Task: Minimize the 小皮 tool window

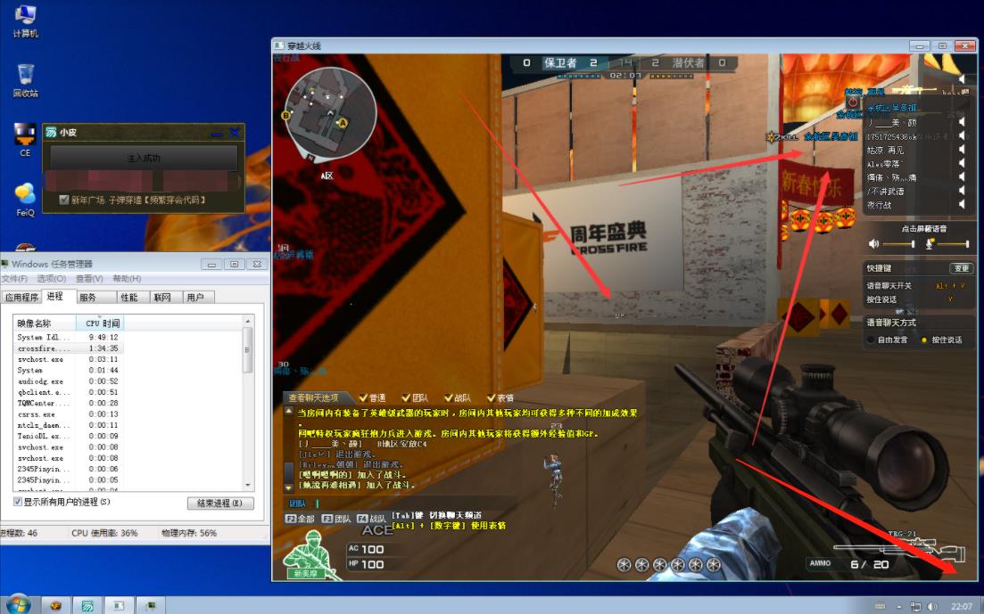Action: [217, 132]
